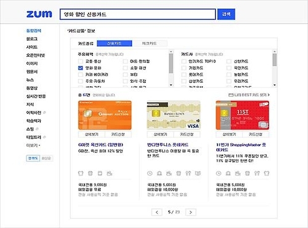Click 카드신청 under the 11ST card
Screen dimensions: 308x228
coord(256,134)
